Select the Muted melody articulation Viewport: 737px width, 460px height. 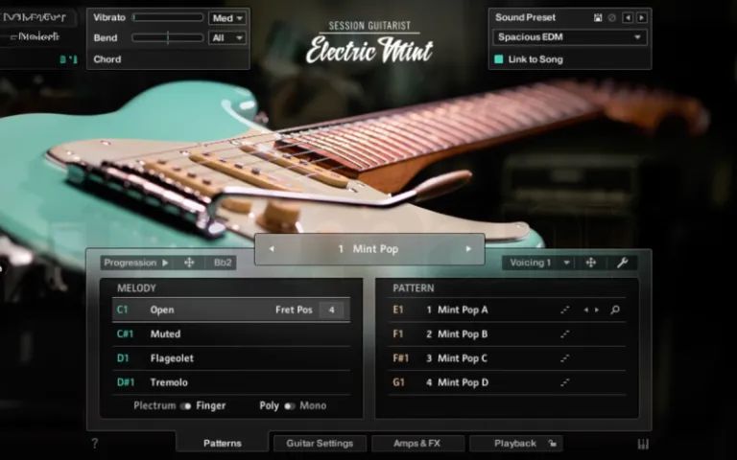click(x=231, y=334)
